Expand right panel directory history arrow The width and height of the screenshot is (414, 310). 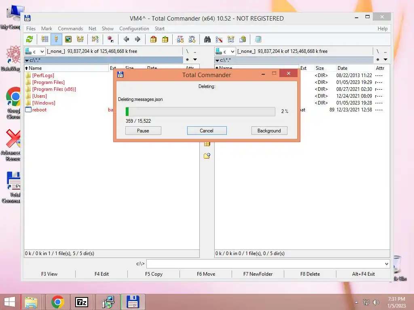[385, 60]
